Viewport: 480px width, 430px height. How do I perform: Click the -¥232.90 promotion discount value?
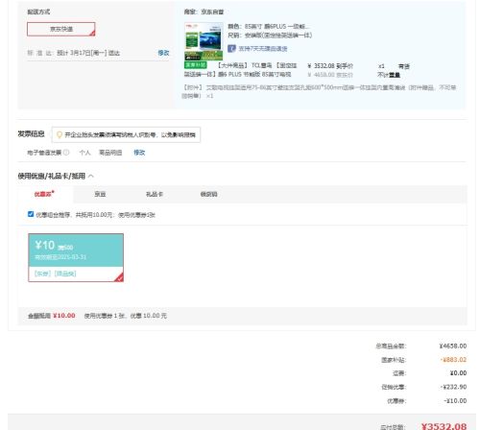click(453, 387)
